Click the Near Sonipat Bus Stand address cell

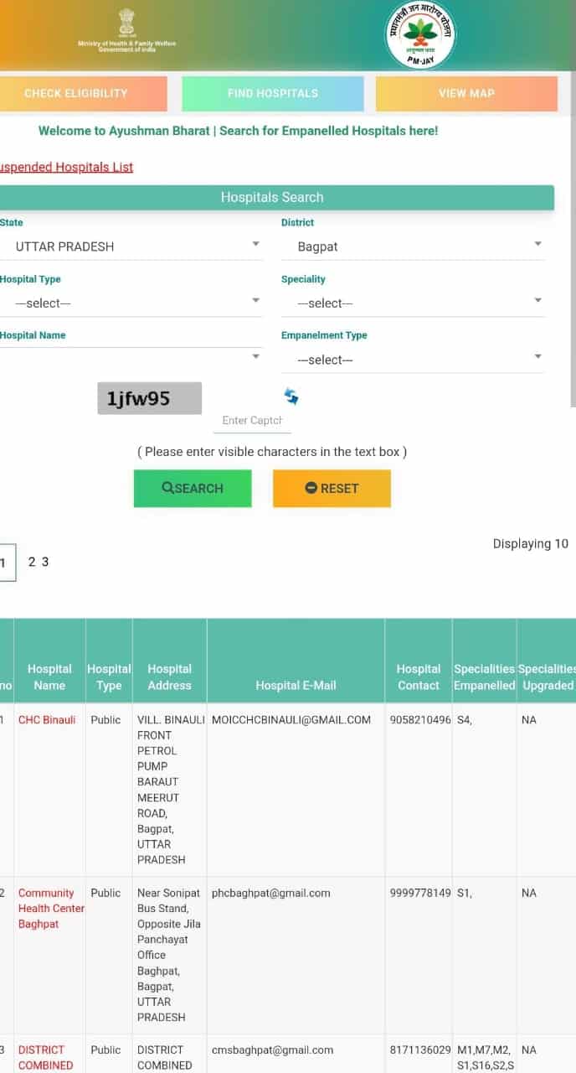tap(170, 956)
